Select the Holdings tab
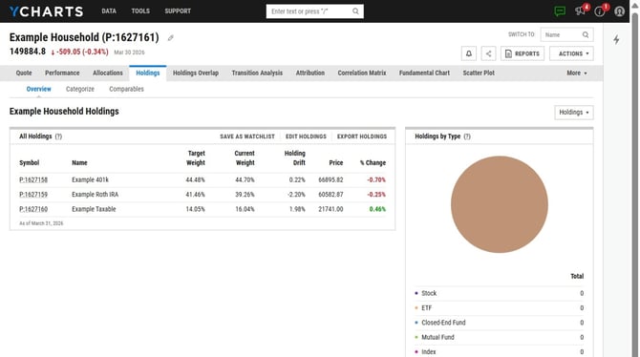The height and width of the screenshot is (357, 640). [x=148, y=73]
